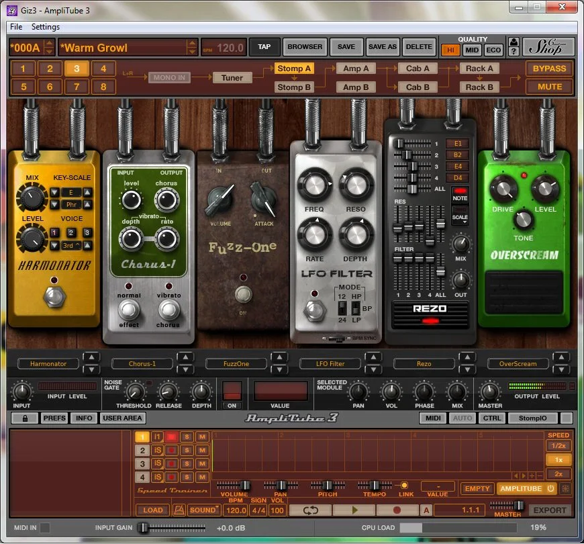This screenshot has height=544, width=584.
Task: Open the Settings menu
Action: [x=46, y=27]
